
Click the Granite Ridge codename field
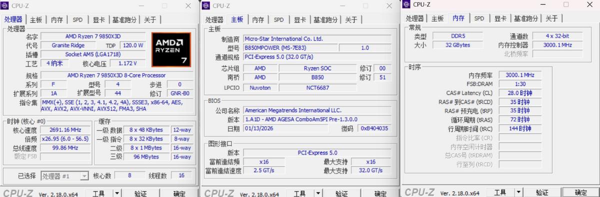point(68,45)
